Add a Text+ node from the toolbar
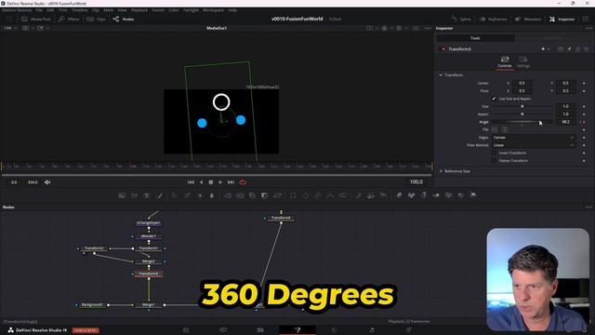This screenshot has width=595, height=335. (x=147, y=195)
